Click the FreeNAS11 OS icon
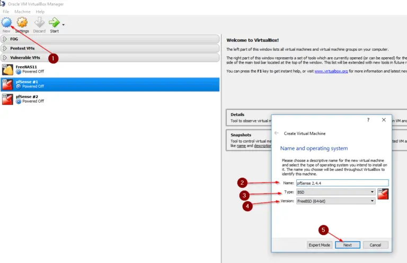 pyautogui.click(x=7, y=70)
